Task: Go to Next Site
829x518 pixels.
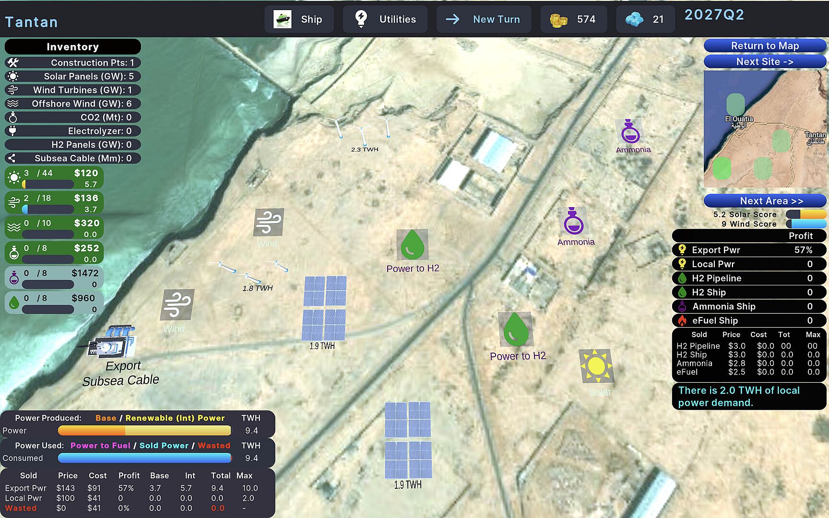Action: tap(765, 61)
